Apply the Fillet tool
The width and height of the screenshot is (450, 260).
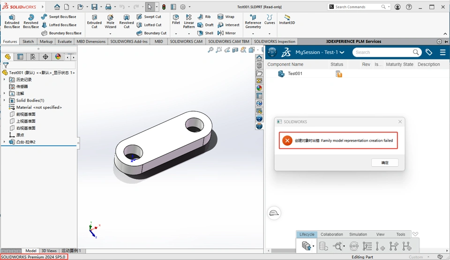pos(176,20)
